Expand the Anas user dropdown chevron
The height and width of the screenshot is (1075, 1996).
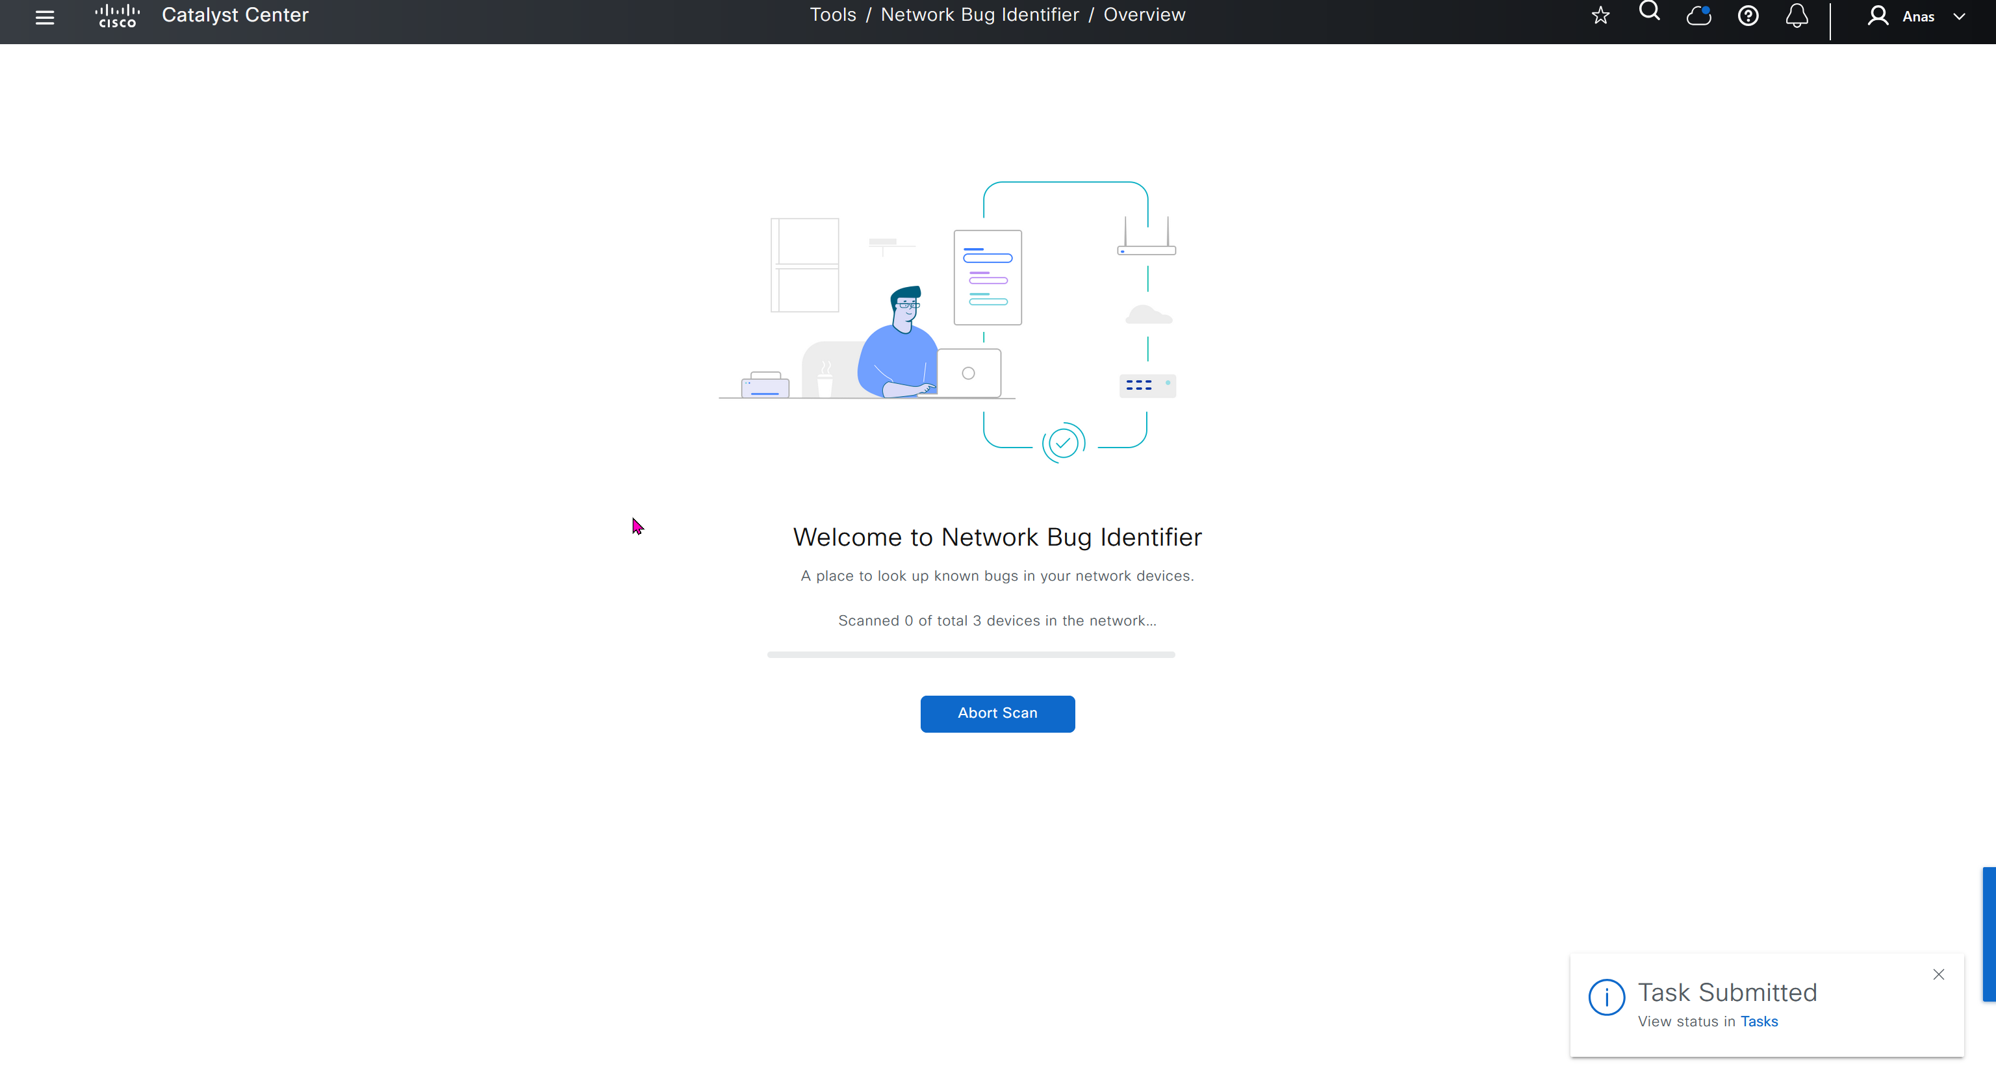coord(1960,16)
